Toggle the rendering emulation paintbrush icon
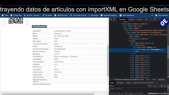This screenshot has width=169, height=95. [x=162, y=86]
